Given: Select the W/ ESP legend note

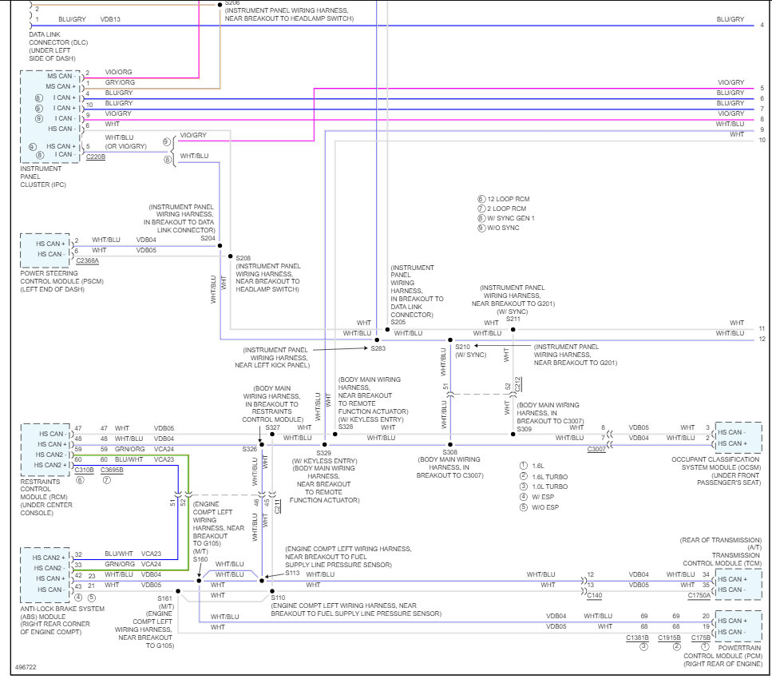Looking at the screenshot, I should click(x=543, y=497).
